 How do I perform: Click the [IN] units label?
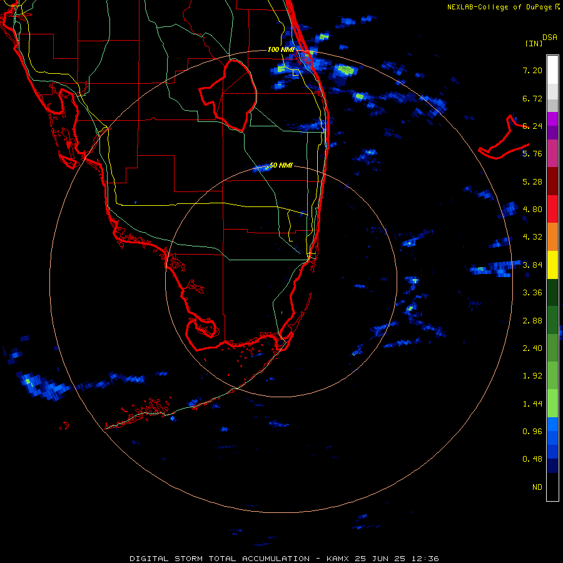tap(534, 43)
